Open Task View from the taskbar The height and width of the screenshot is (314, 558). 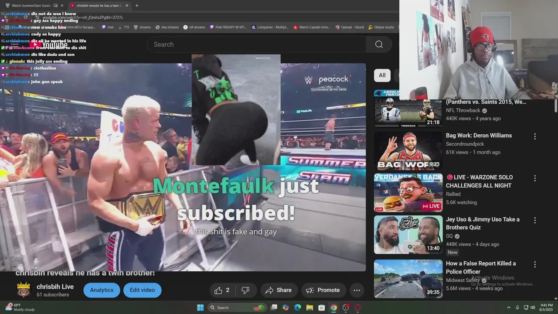tap(274, 307)
